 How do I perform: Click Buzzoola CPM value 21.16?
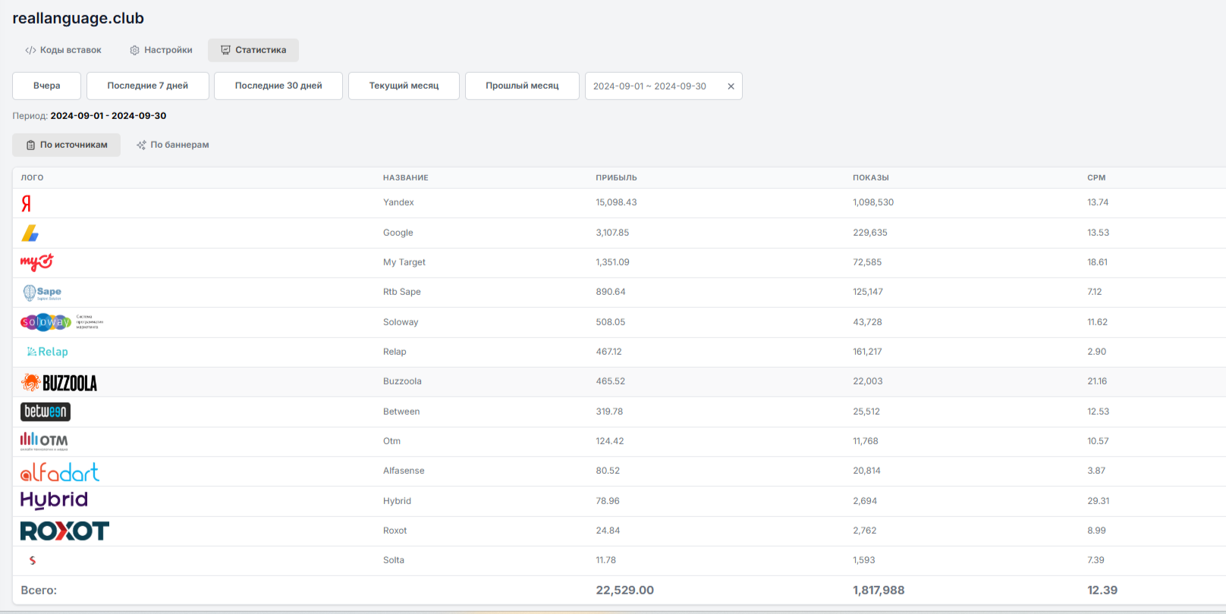coord(1097,381)
